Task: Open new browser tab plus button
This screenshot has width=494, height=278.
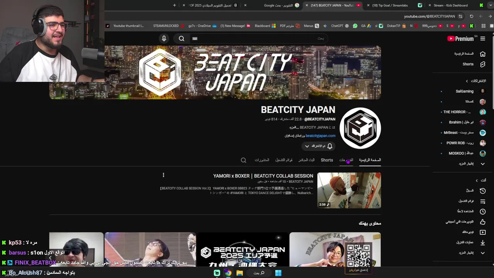Action: click(174, 5)
